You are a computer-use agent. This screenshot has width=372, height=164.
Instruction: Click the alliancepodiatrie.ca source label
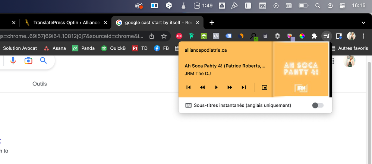tap(206, 51)
